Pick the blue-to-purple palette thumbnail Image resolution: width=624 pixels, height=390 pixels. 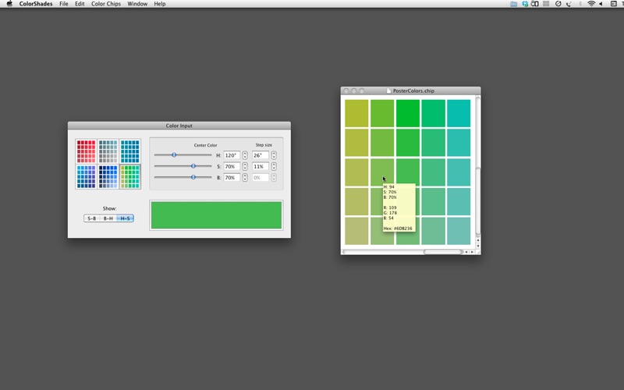click(86, 176)
